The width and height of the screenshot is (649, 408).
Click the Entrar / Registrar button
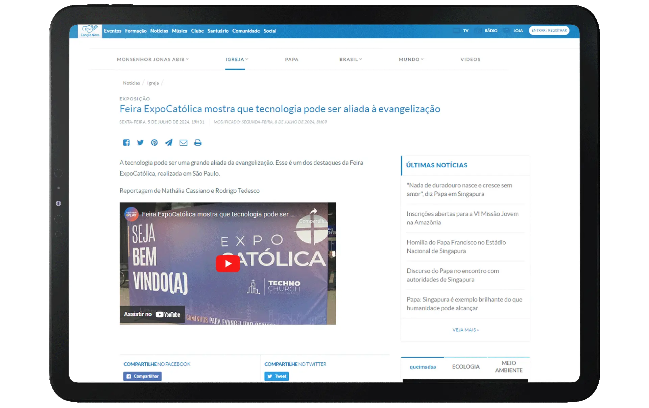tap(549, 30)
